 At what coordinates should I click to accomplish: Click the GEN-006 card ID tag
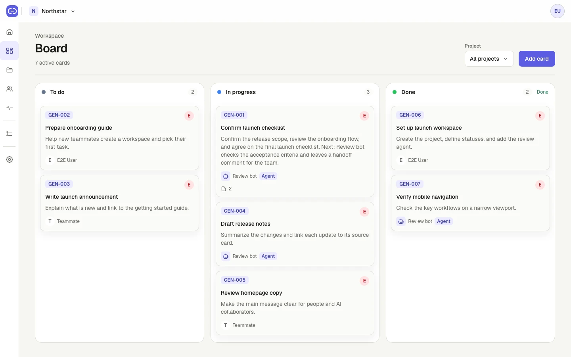pos(410,115)
